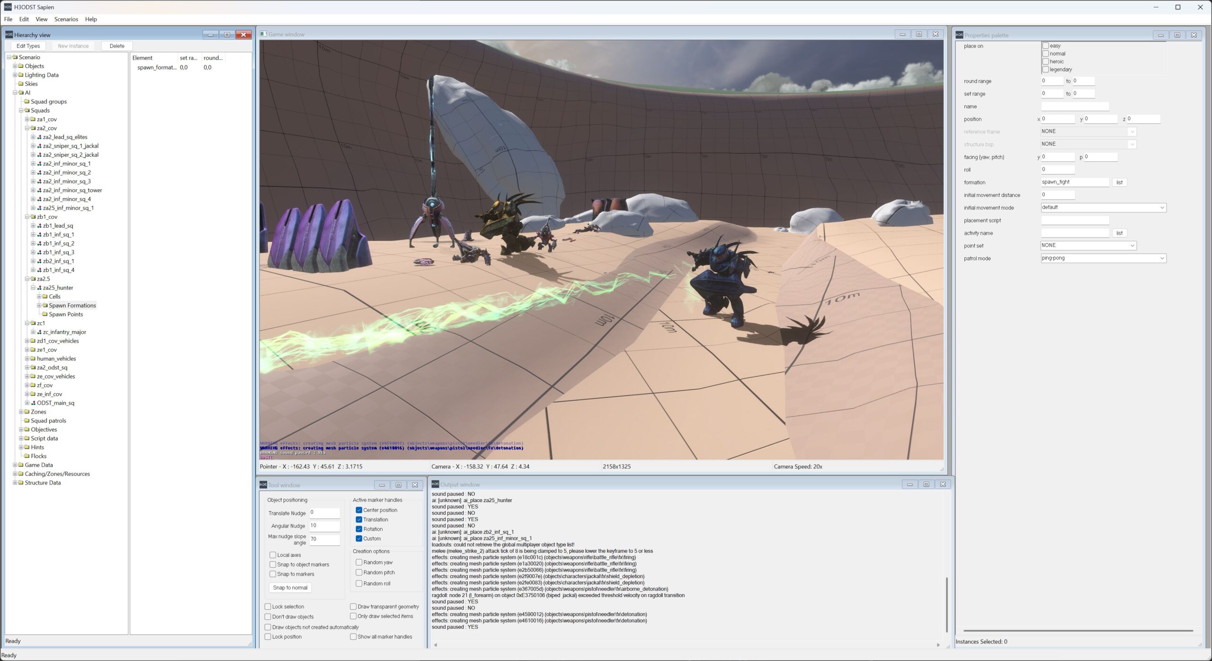Click the Angular Nudge input field

coord(324,526)
